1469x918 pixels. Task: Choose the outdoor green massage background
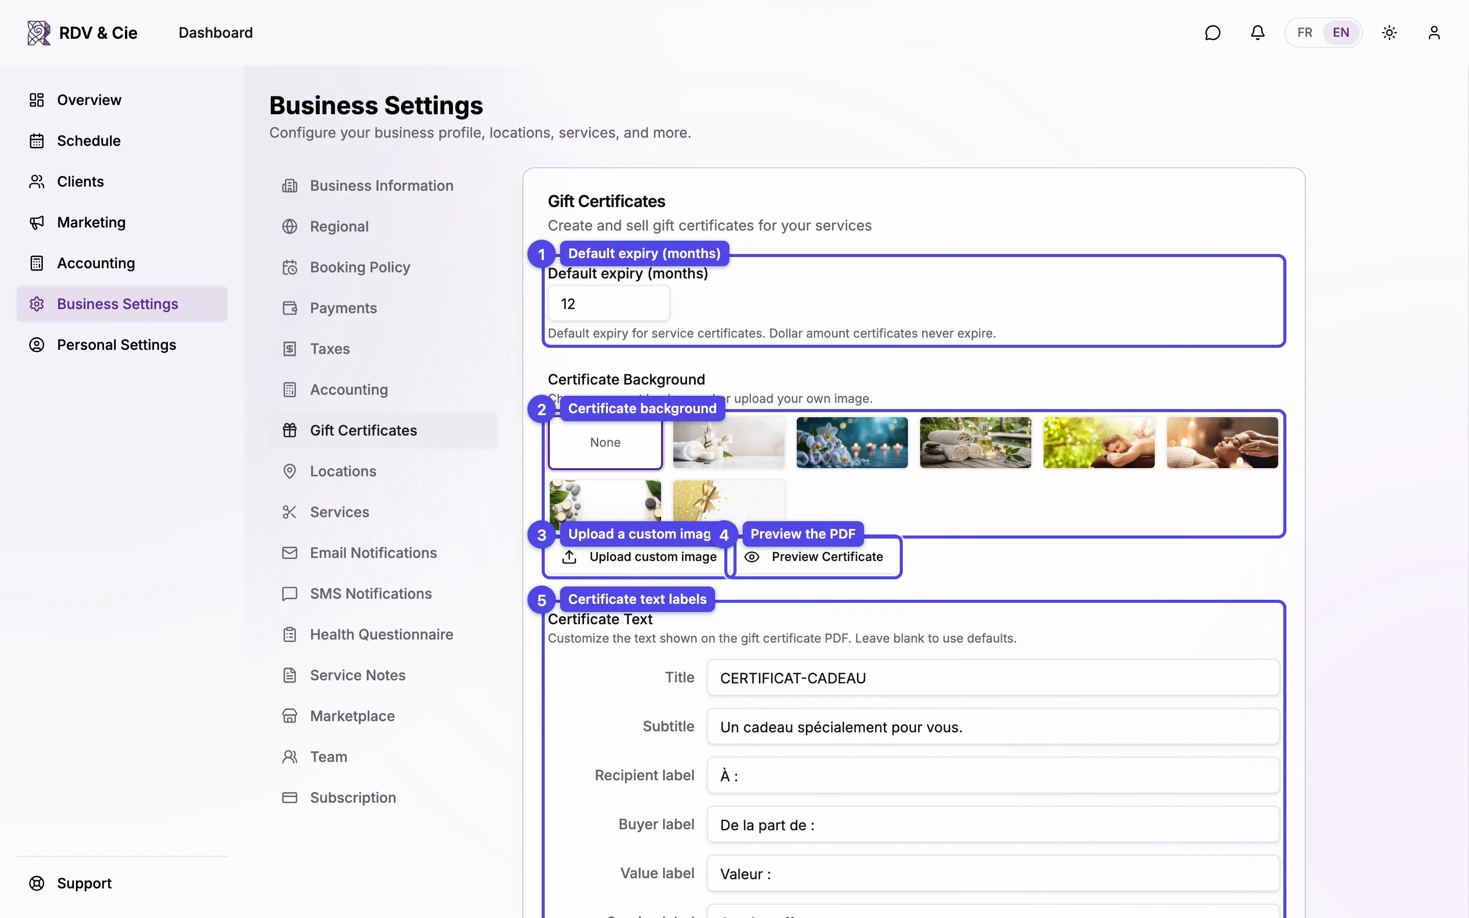point(1099,443)
